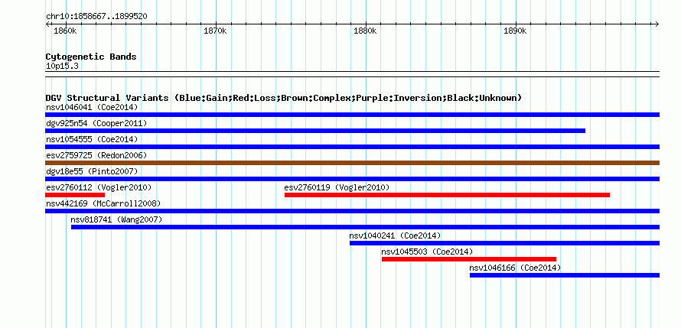Screen dimensions: 681x328
Task: Select the blue nsv1046041 gain bar
Action: click(x=352, y=115)
